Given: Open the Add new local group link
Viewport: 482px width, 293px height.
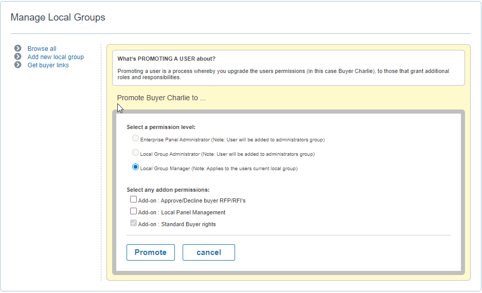Looking at the screenshot, I should [56, 57].
